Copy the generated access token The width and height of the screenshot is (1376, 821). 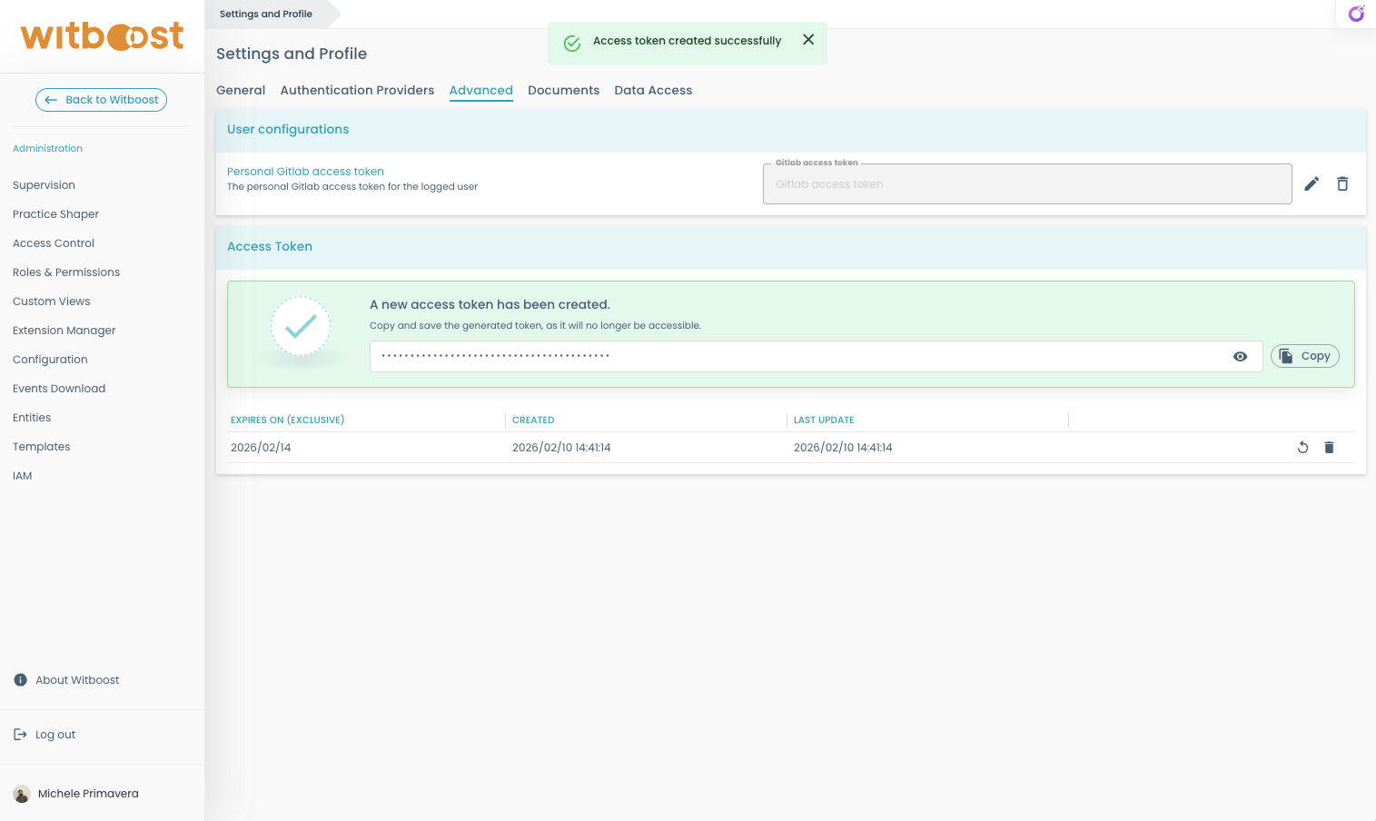tap(1304, 355)
